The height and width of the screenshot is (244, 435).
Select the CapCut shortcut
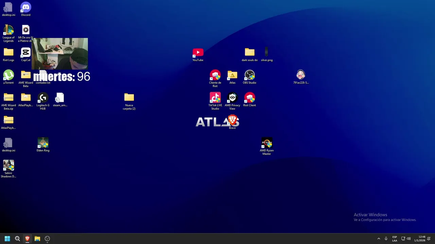[26, 55]
